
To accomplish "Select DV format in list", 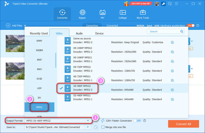I will [x=39, y=98].
